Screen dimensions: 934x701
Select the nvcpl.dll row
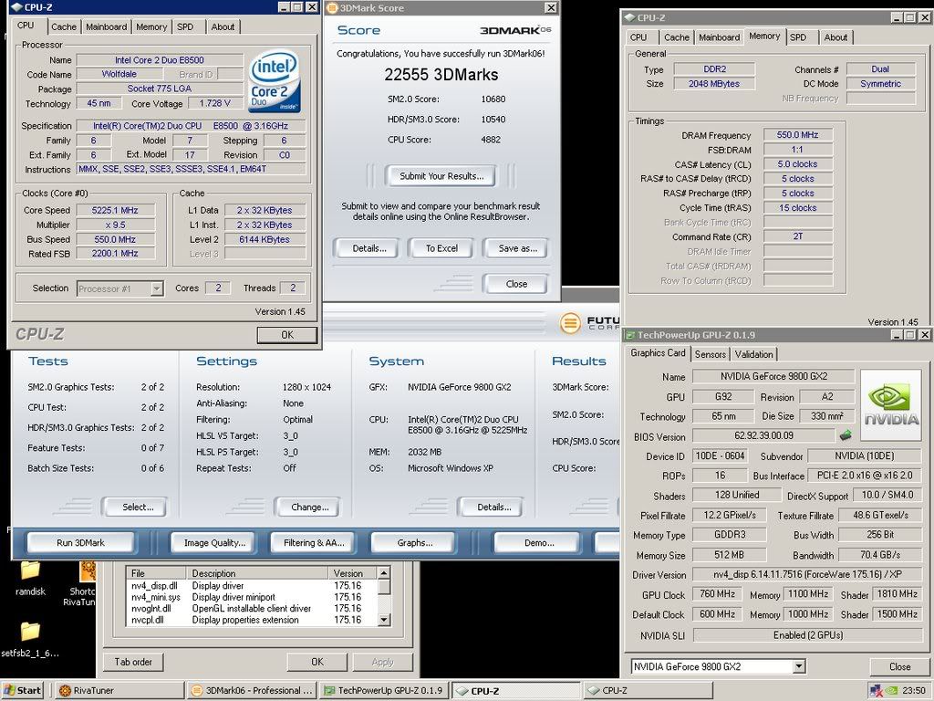tap(253, 620)
